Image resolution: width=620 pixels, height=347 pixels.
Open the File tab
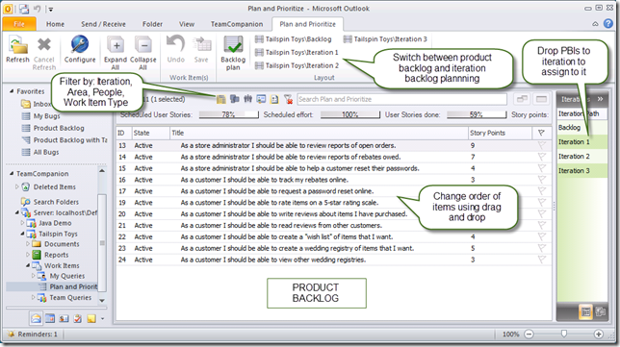[19, 24]
